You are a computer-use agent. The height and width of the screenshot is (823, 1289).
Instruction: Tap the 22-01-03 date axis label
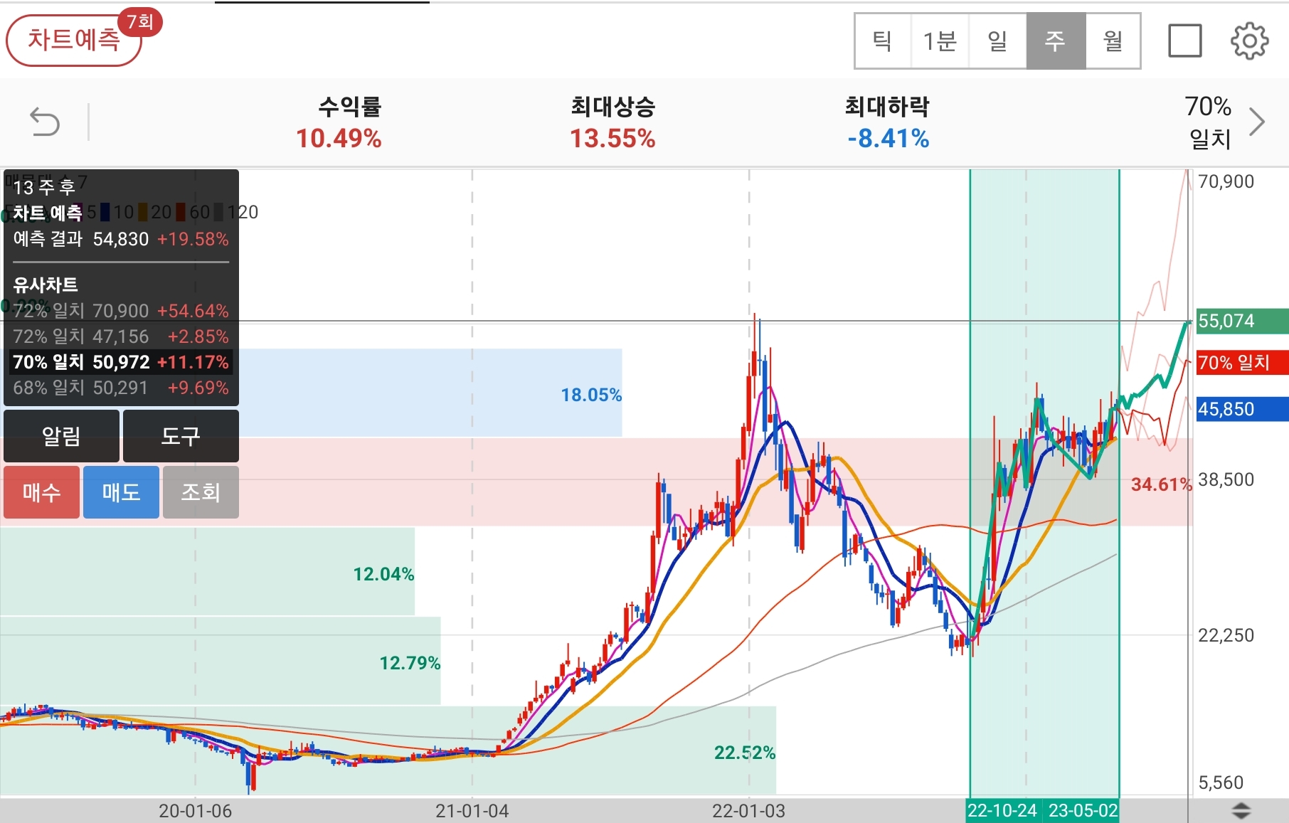[749, 811]
